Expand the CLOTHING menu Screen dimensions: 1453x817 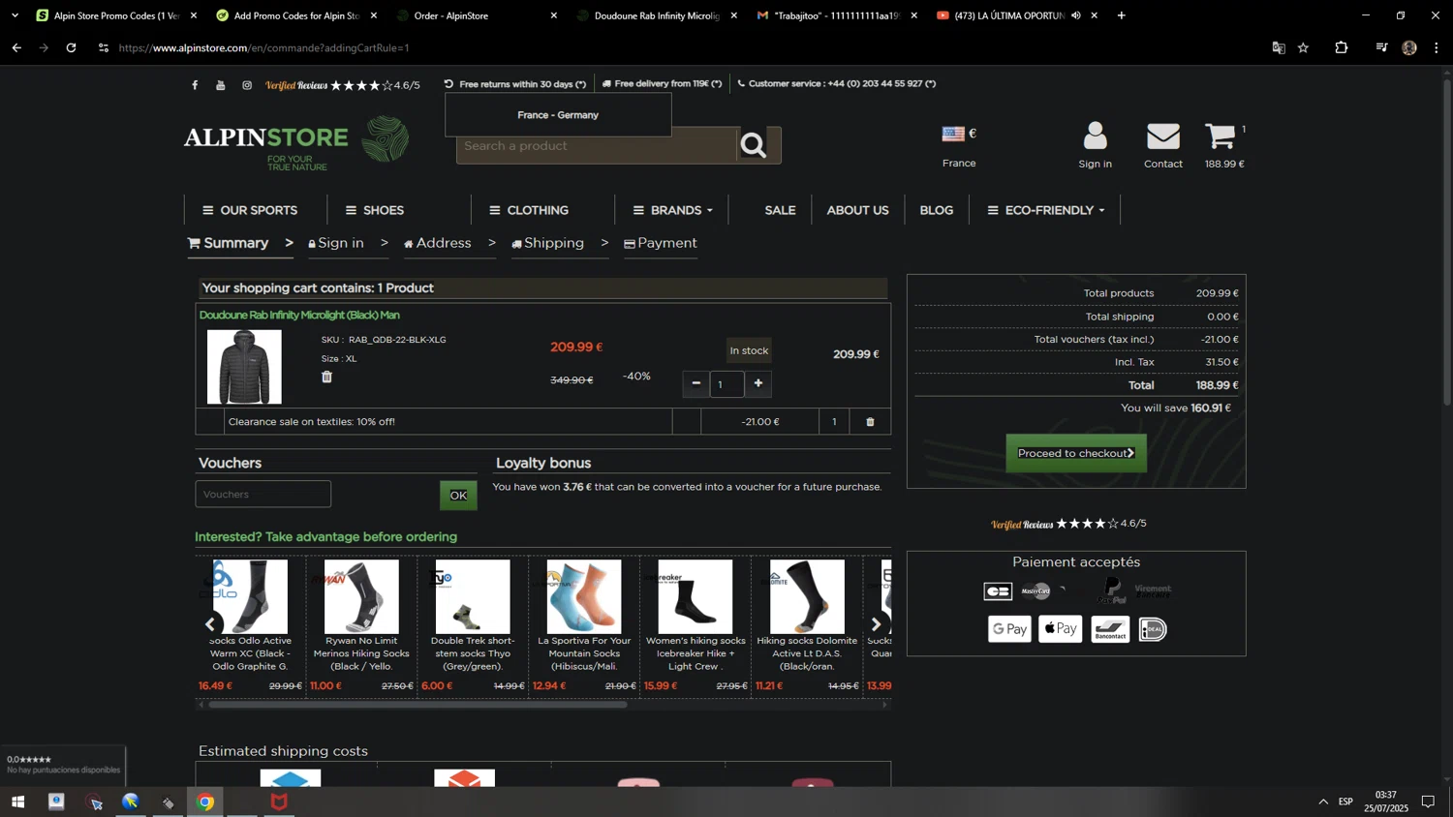tap(529, 210)
